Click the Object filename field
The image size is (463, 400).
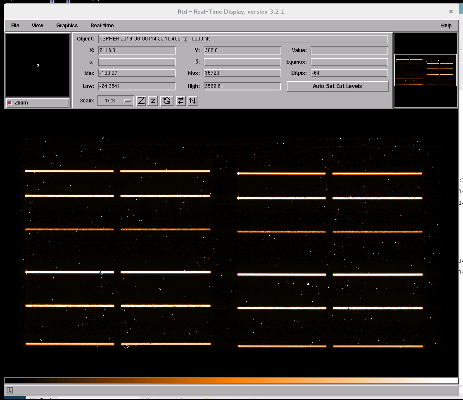pyautogui.click(x=243, y=39)
